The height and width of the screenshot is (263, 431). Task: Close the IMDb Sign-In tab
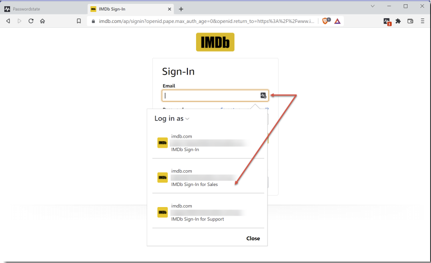[170, 9]
